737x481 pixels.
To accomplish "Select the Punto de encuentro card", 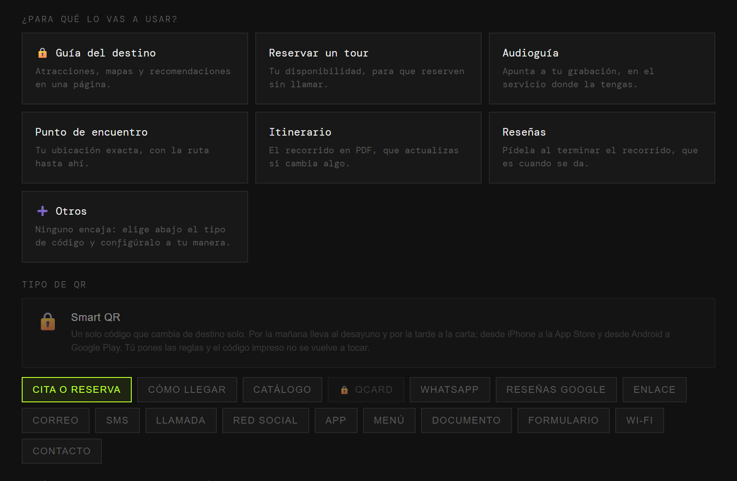I will tap(135, 148).
